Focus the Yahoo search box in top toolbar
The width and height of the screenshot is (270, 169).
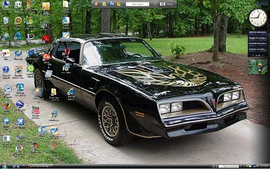tap(137, 4)
